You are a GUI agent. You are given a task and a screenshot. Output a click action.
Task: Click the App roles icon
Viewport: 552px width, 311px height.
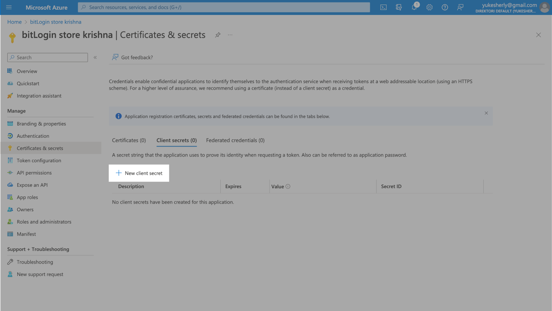point(10,197)
